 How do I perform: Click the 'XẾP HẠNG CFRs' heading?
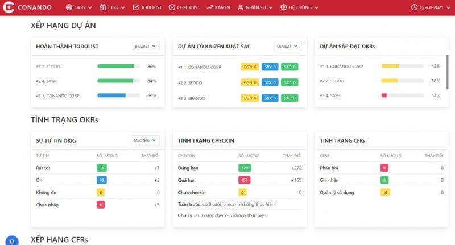pyautogui.click(x=60, y=240)
